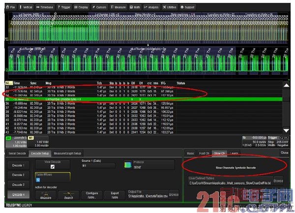Open the Analysis menu

tap(151, 7)
